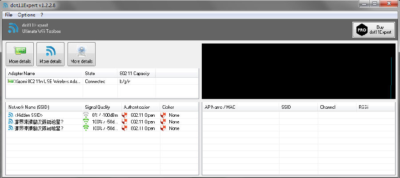The image size is (400, 178).
Task: Select the Xiaomi wireless adapter row
Action: click(x=44, y=81)
